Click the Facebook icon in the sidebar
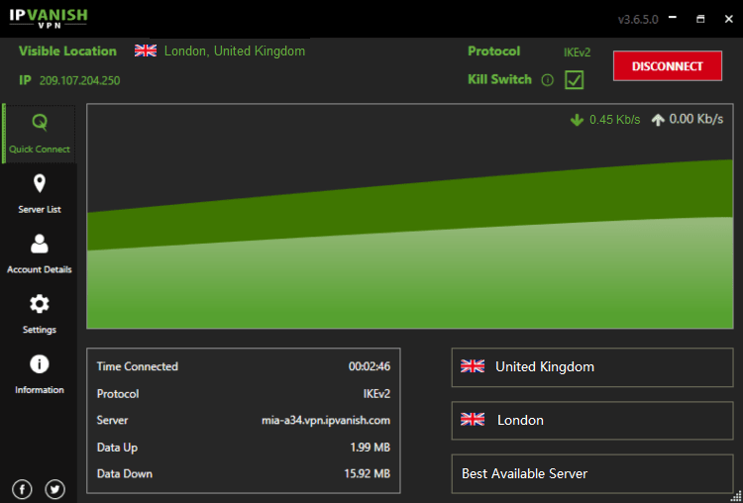This screenshot has width=743, height=503. [22, 488]
